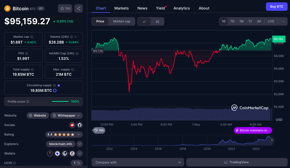This screenshot has width=290, height=168.
Task: Click the Buy BTC button
Action: (x=277, y=7)
